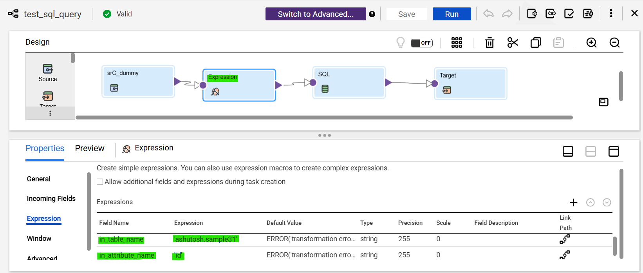Screen dimensions: 643x273
Task: Open the Expression section
Action: pyautogui.click(x=44, y=219)
